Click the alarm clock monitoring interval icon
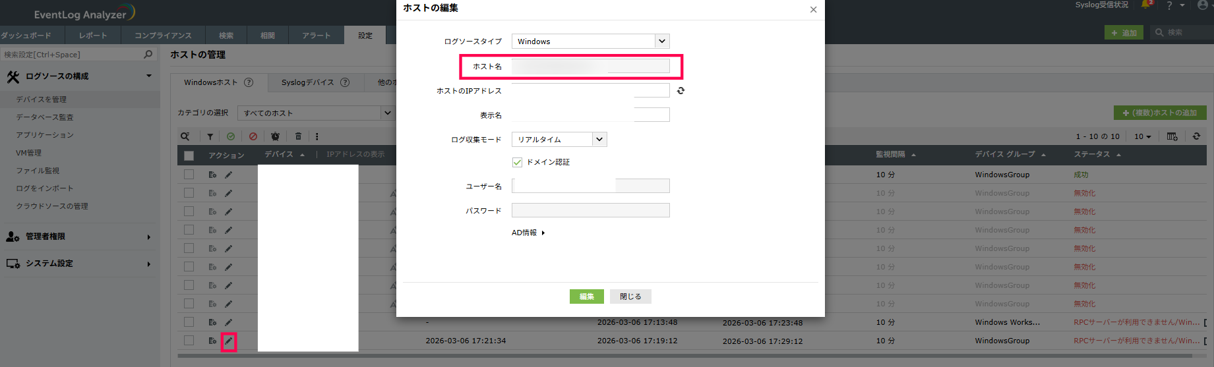This screenshot has height=367, width=1214. point(275,136)
